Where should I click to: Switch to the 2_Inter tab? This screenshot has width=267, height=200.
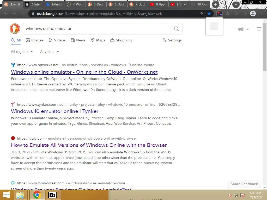tap(34, 4)
